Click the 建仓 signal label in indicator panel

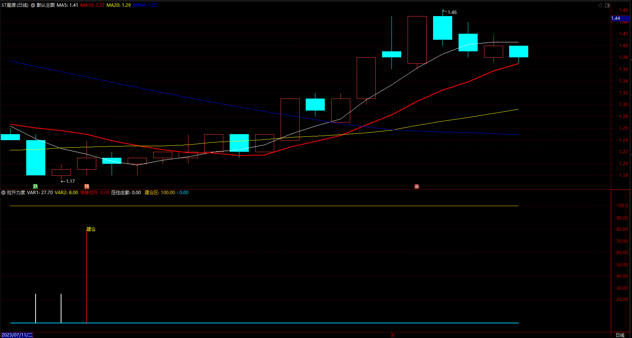click(91, 229)
